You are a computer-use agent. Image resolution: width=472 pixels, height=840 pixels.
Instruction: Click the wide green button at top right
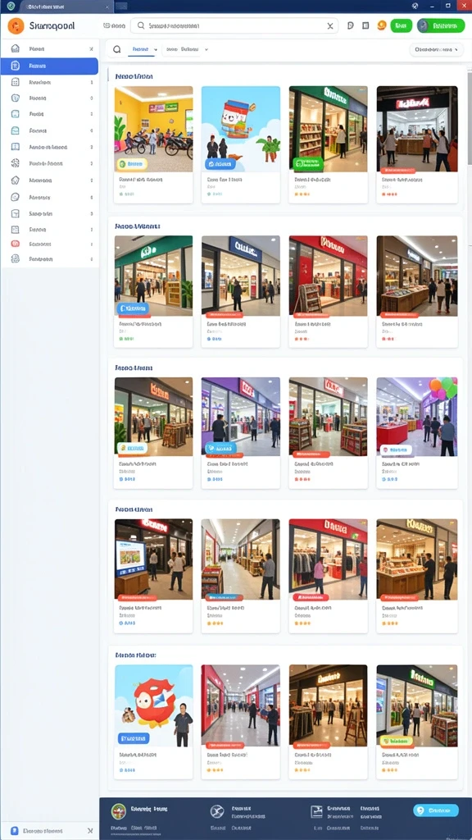(441, 25)
